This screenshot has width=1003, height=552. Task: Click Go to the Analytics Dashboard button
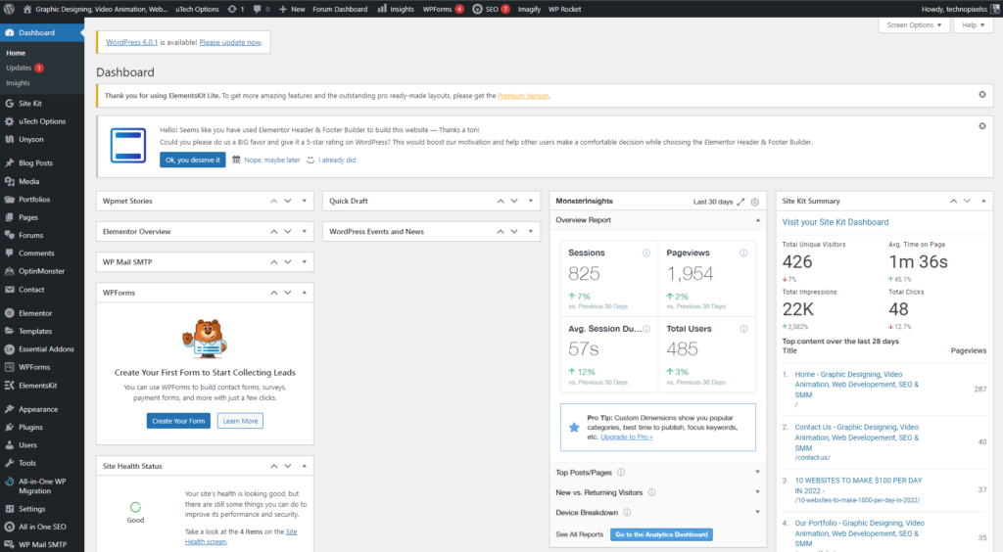click(x=661, y=534)
